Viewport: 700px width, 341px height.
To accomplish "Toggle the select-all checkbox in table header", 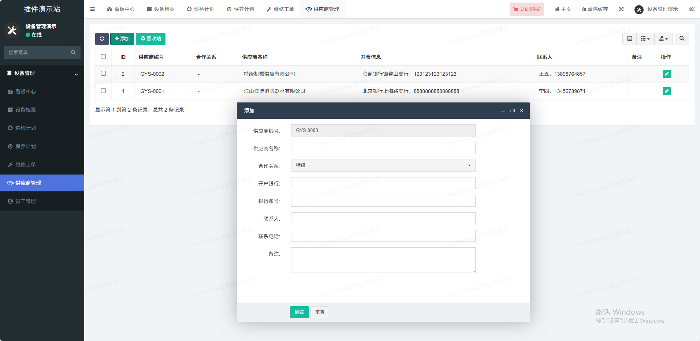I will click(104, 57).
